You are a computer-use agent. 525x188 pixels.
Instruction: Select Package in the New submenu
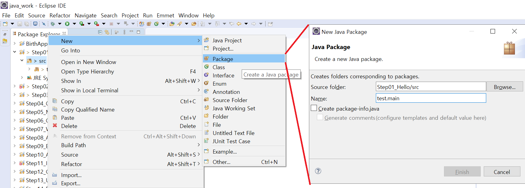pos(244,59)
